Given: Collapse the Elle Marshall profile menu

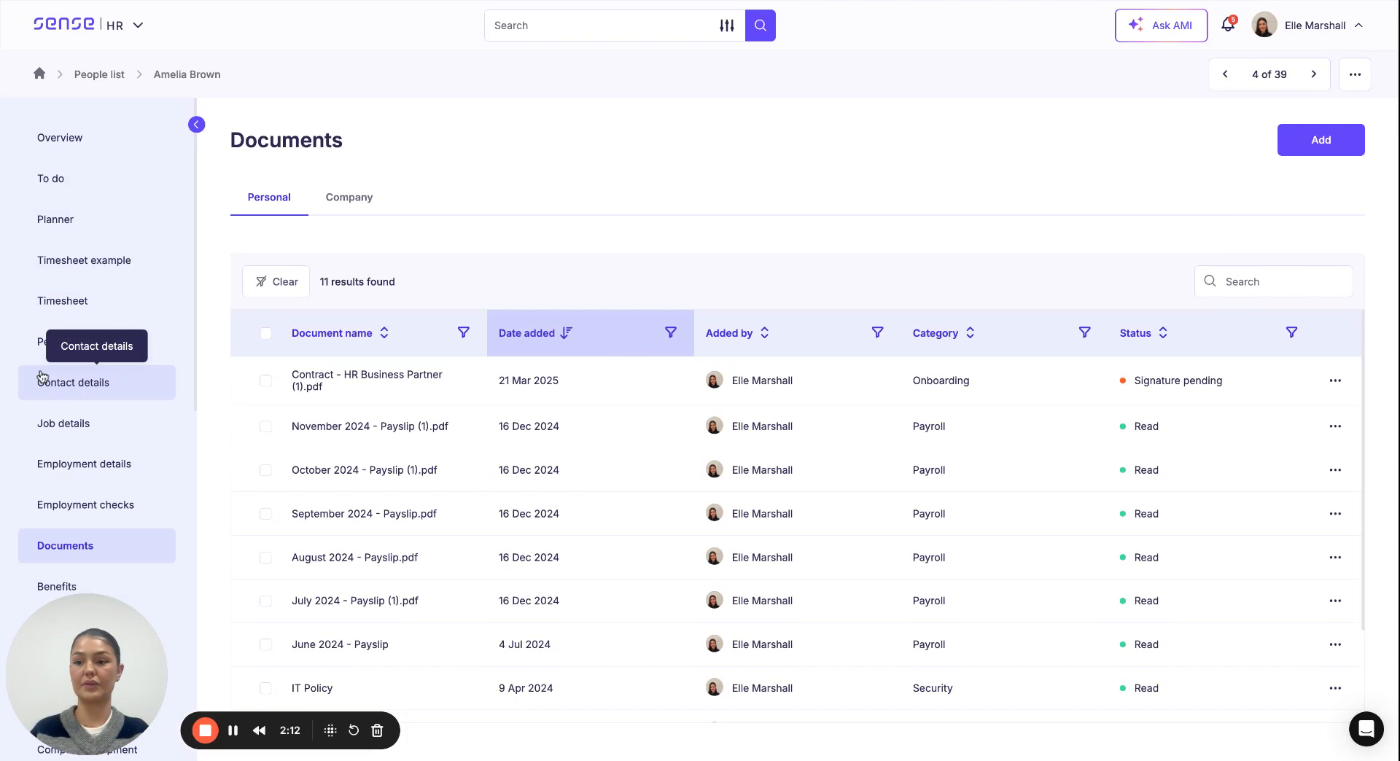Looking at the screenshot, I should (1359, 25).
